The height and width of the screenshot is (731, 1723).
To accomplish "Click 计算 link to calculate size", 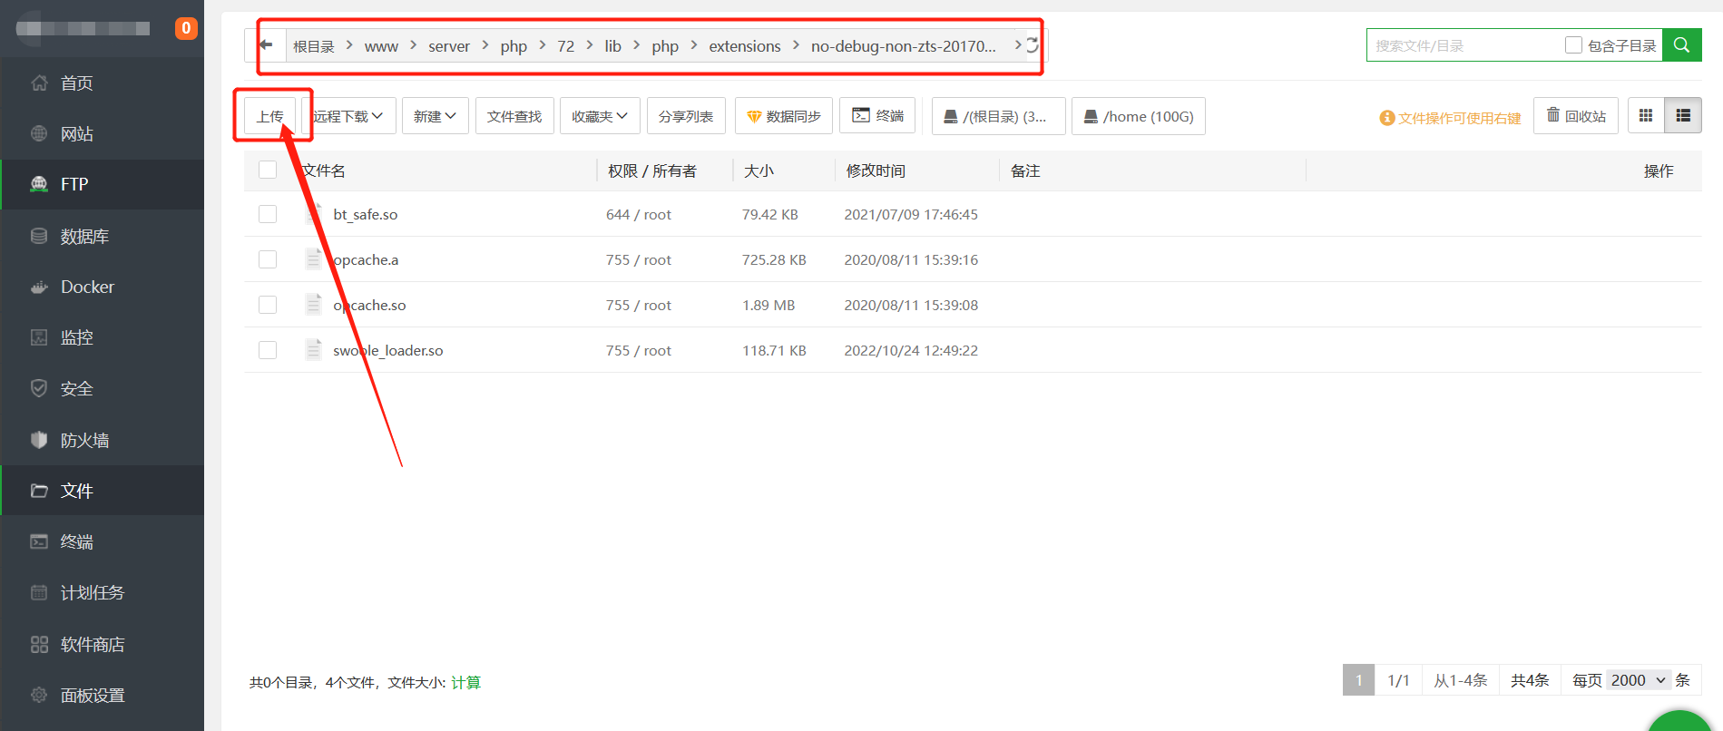I will pyautogui.click(x=465, y=682).
